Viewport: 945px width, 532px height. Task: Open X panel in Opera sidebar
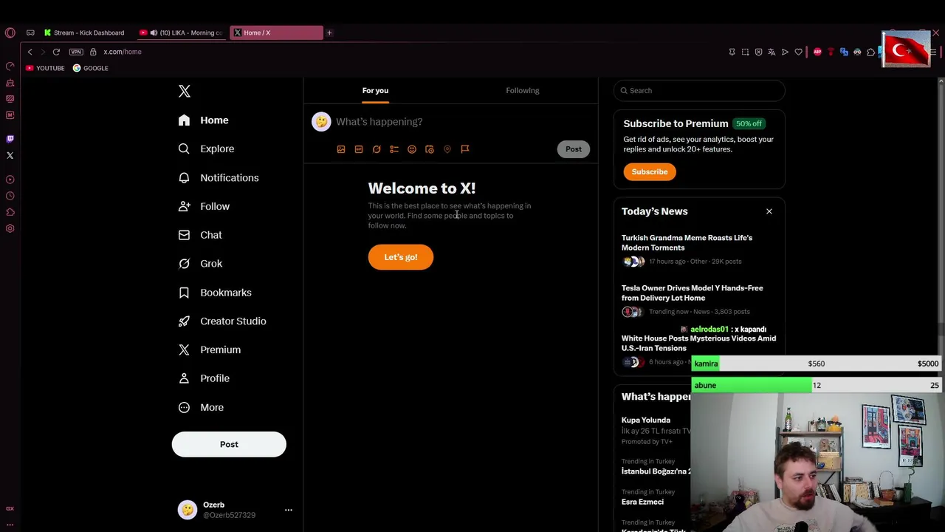pos(10,155)
